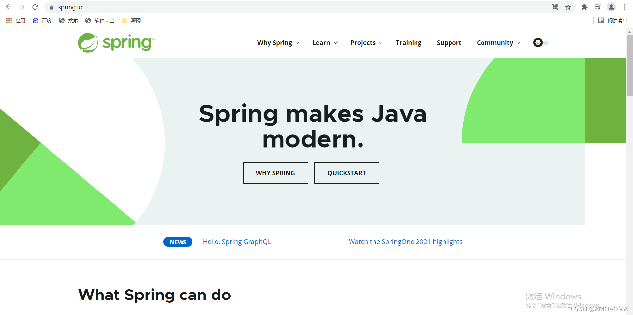Bookmark this page with star icon
Screen dimensions: 633x315
568,7
